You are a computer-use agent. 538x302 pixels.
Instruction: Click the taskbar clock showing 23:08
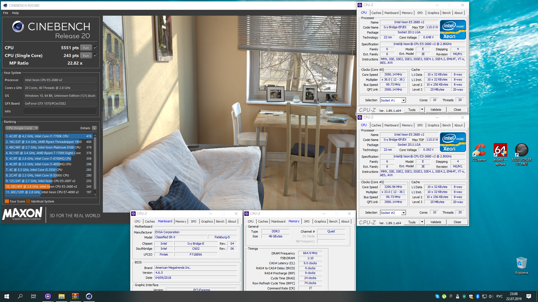point(514,296)
